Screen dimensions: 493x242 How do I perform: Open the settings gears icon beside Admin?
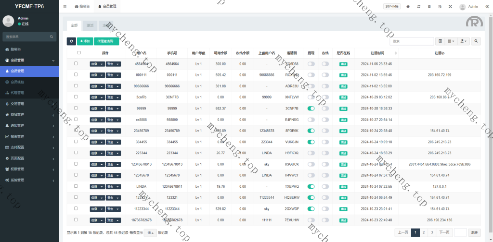pos(488,6)
